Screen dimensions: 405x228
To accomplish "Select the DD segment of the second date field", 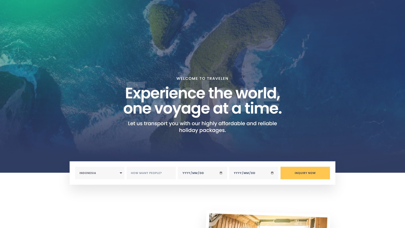I will tap(253, 173).
